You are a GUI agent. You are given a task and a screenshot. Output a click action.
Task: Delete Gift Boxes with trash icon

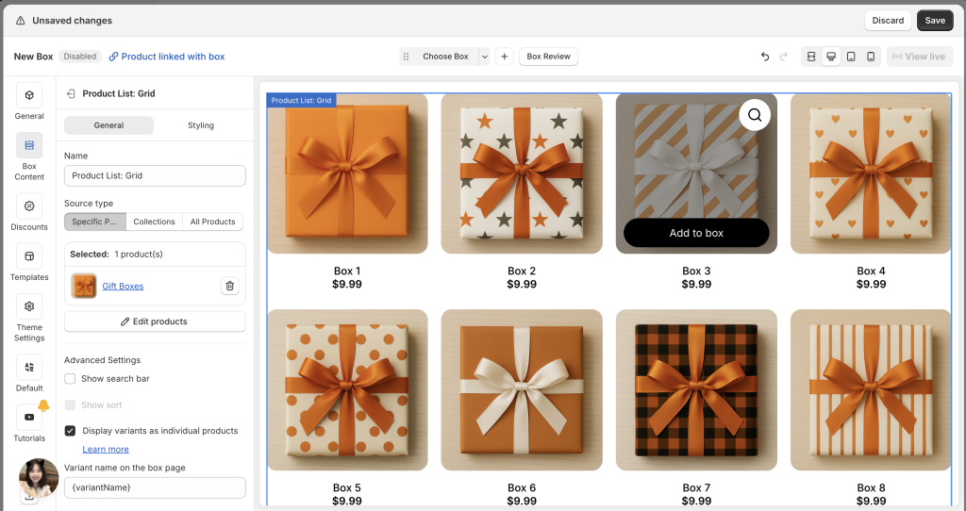point(230,286)
